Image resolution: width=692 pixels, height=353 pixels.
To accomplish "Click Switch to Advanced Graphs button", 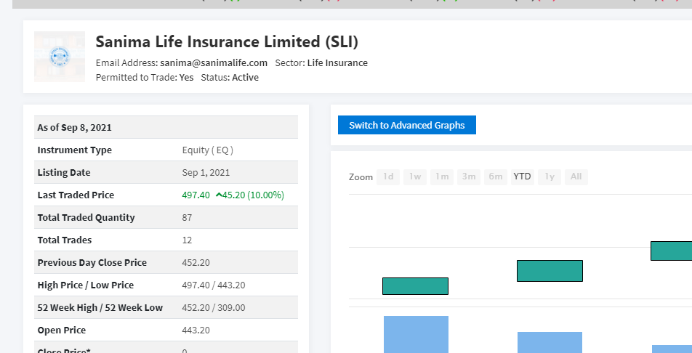I will pyautogui.click(x=407, y=125).
